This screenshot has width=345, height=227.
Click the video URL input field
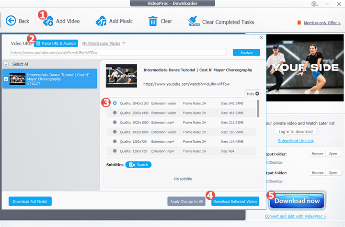(117, 53)
